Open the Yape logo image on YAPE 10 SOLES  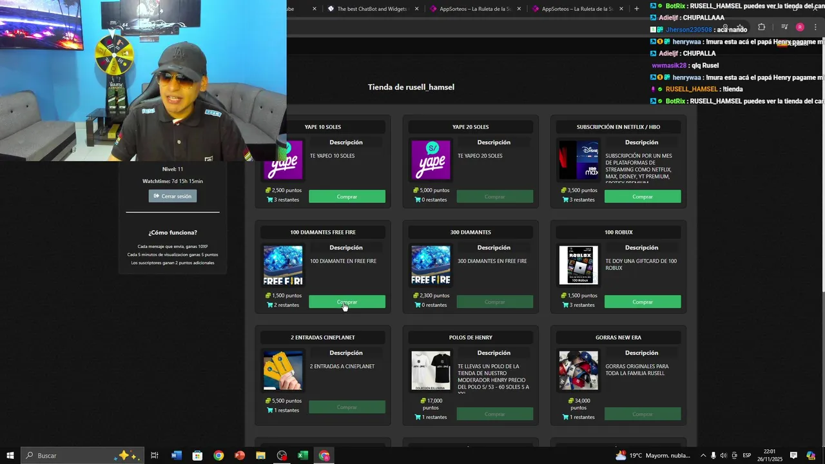click(283, 160)
